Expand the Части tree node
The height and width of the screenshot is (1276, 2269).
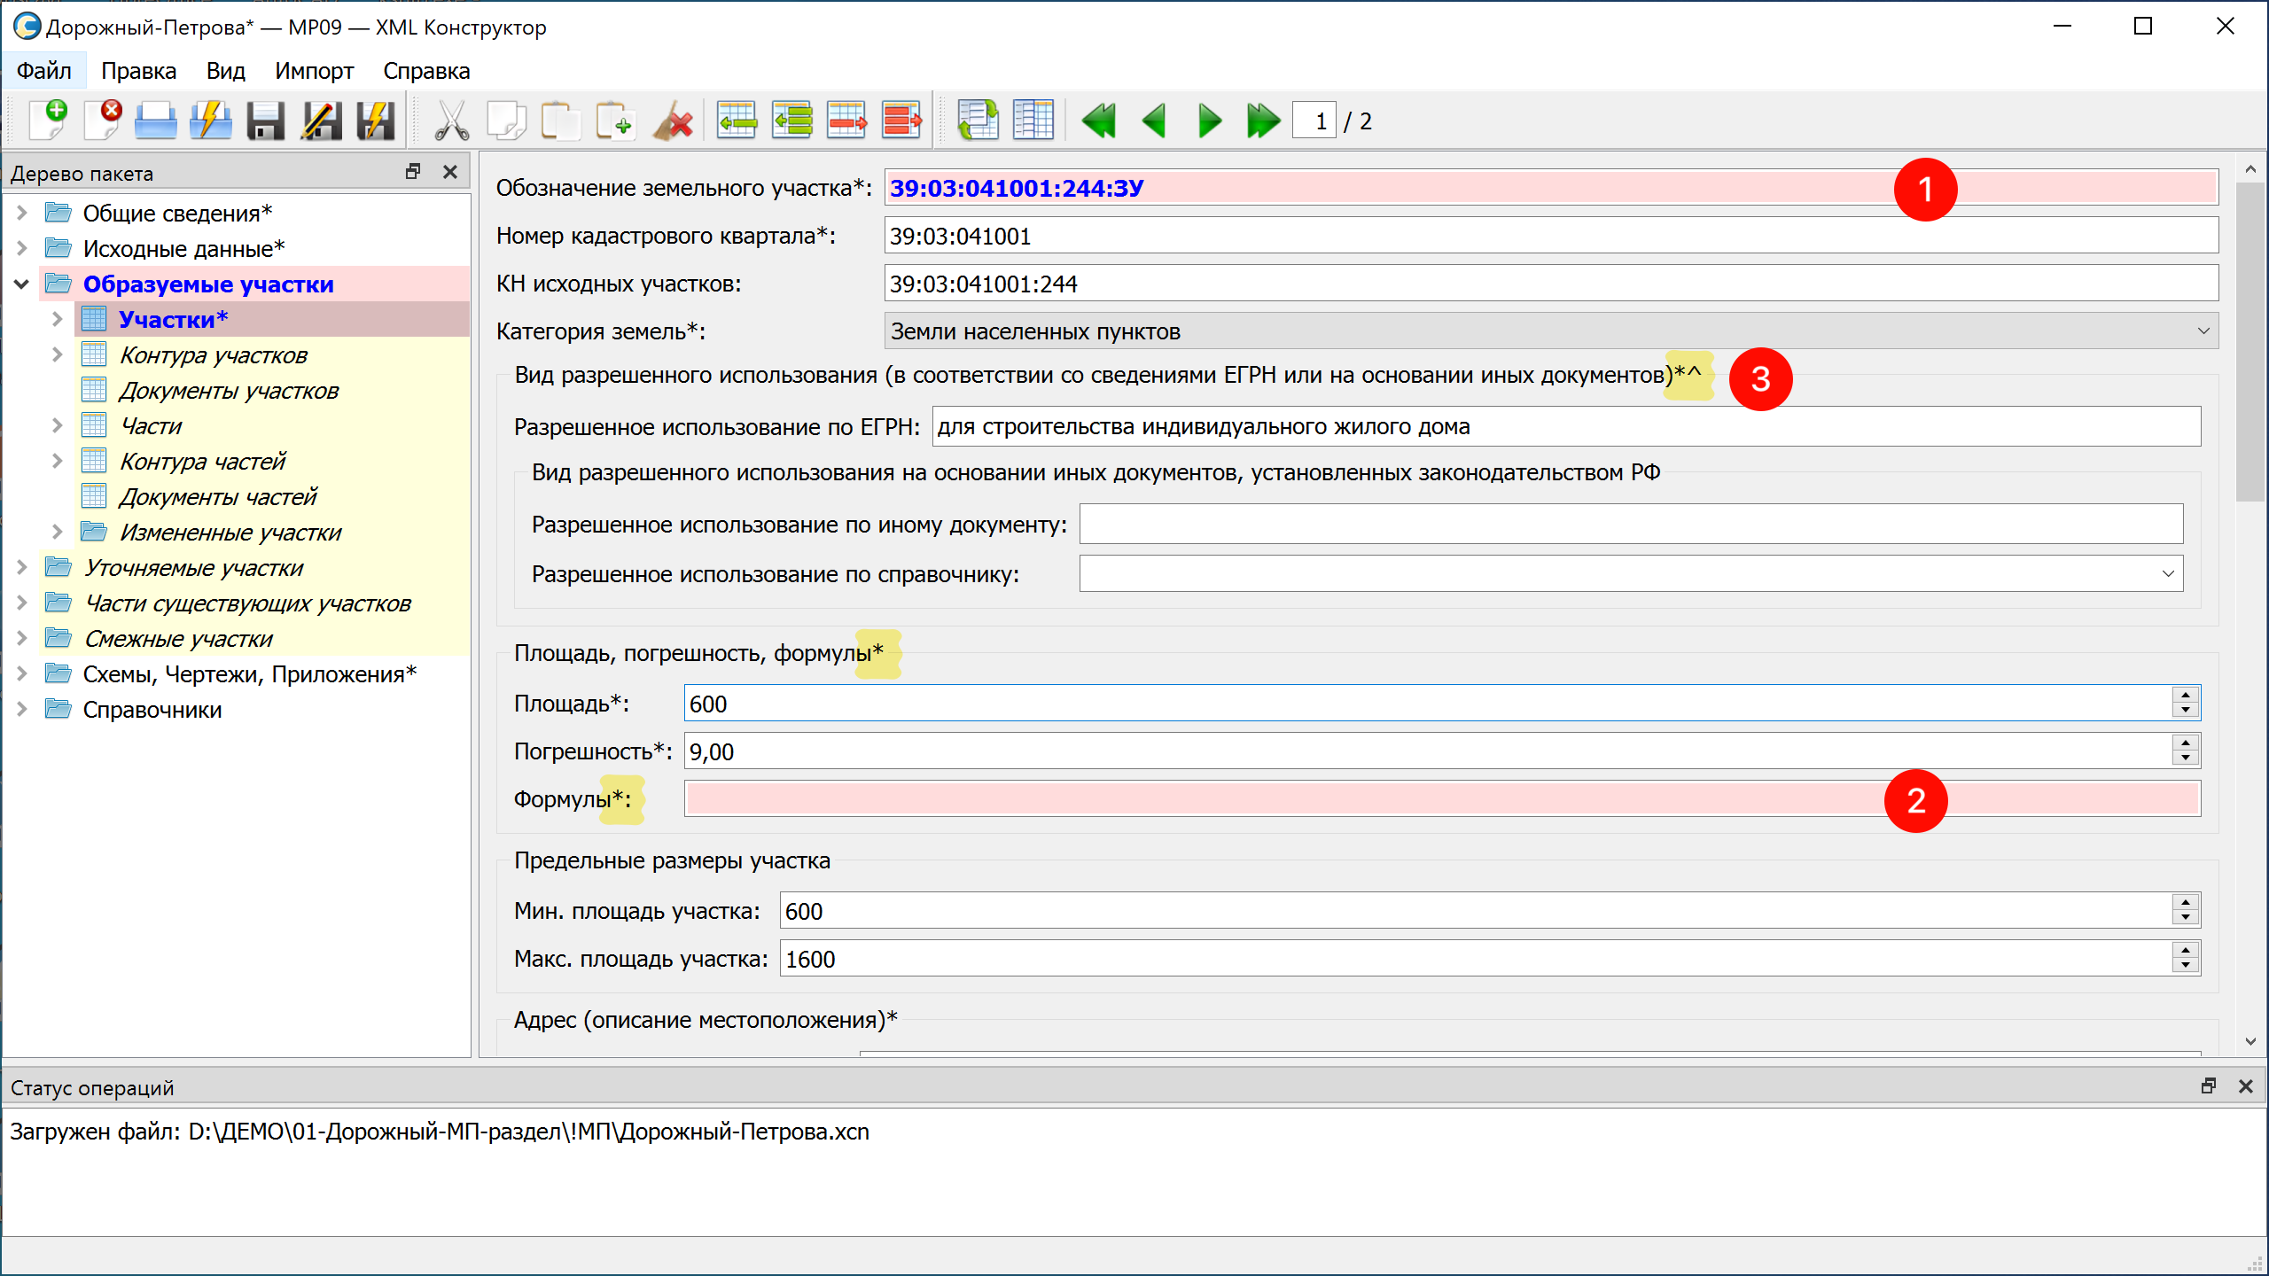pyautogui.click(x=58, y=425)
